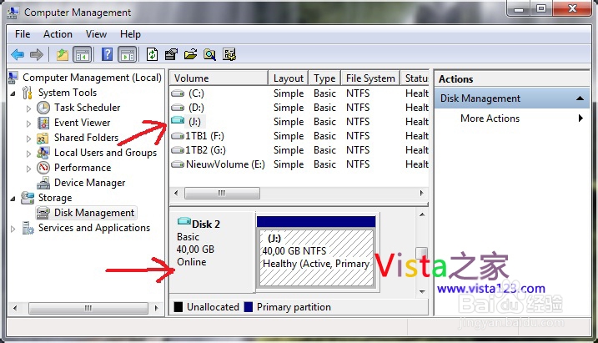Expand the Local Users and Groups node
The image size is (598, 343).
[28, 154]
